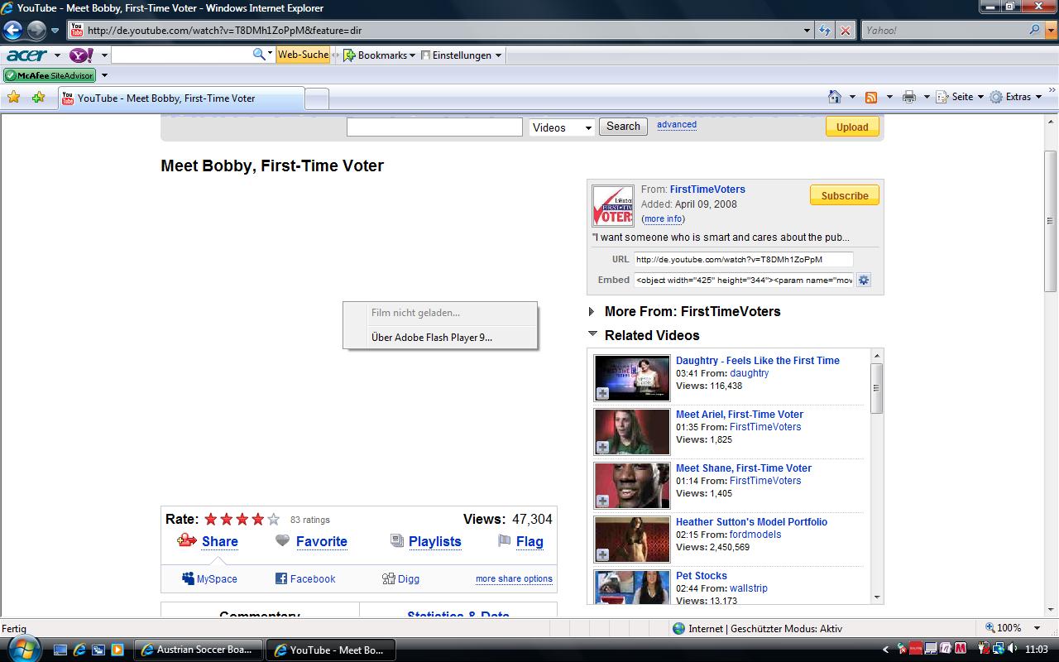Open the Videos search type dropdown
1059x662 pixels.
pyautogui.click(x=562, y=127)
